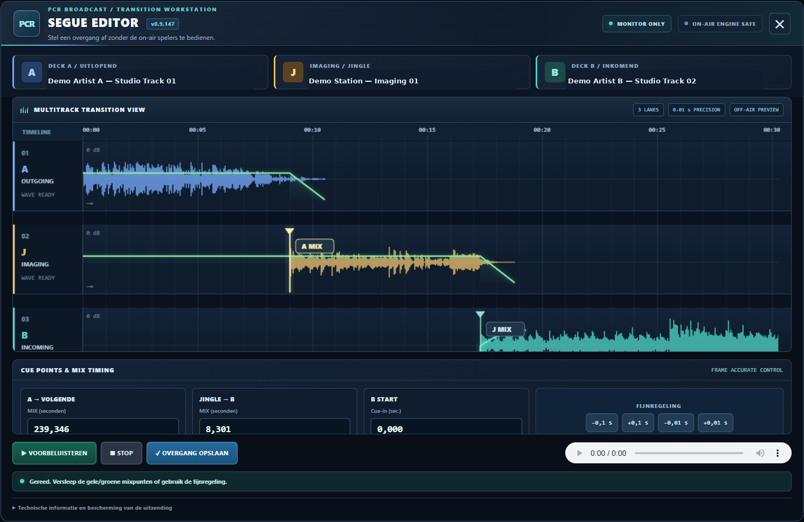Click the 3 Lanes chip

[x=648, y=110]
